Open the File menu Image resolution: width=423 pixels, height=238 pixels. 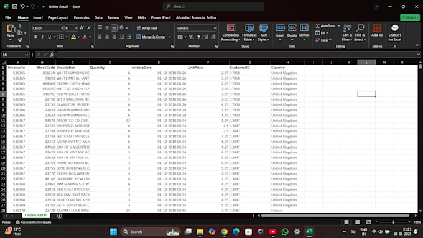(x=8, y=18)
